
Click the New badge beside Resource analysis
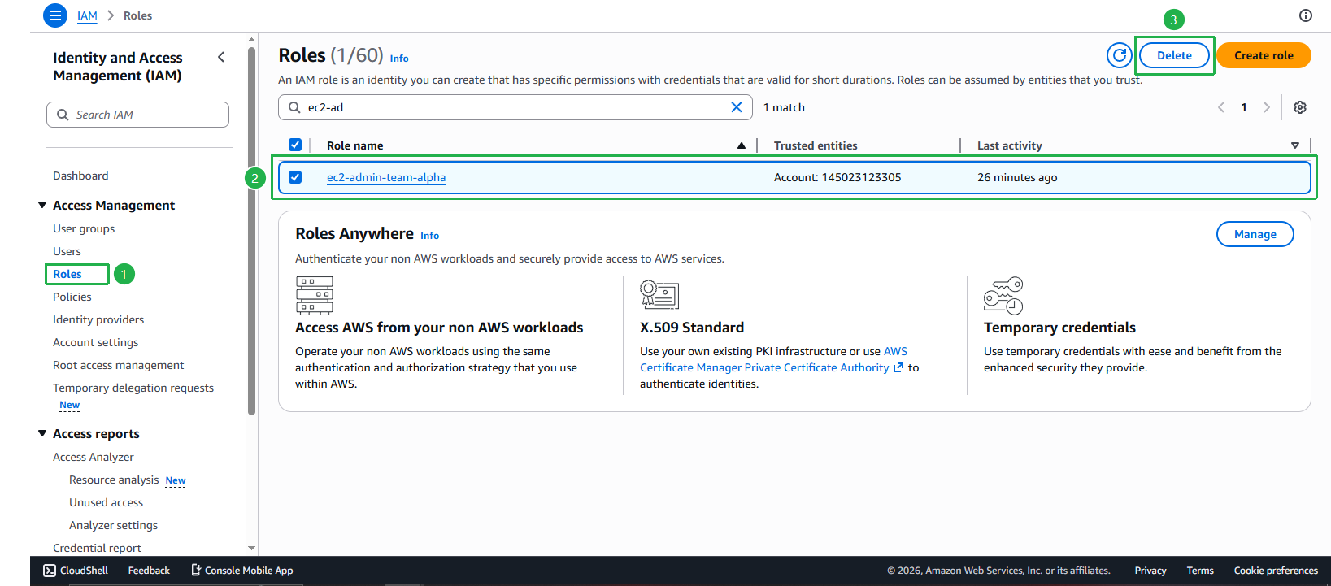tap(176, 480)
